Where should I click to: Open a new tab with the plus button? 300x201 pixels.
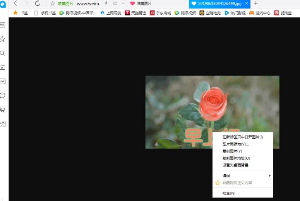coord(256,3)
